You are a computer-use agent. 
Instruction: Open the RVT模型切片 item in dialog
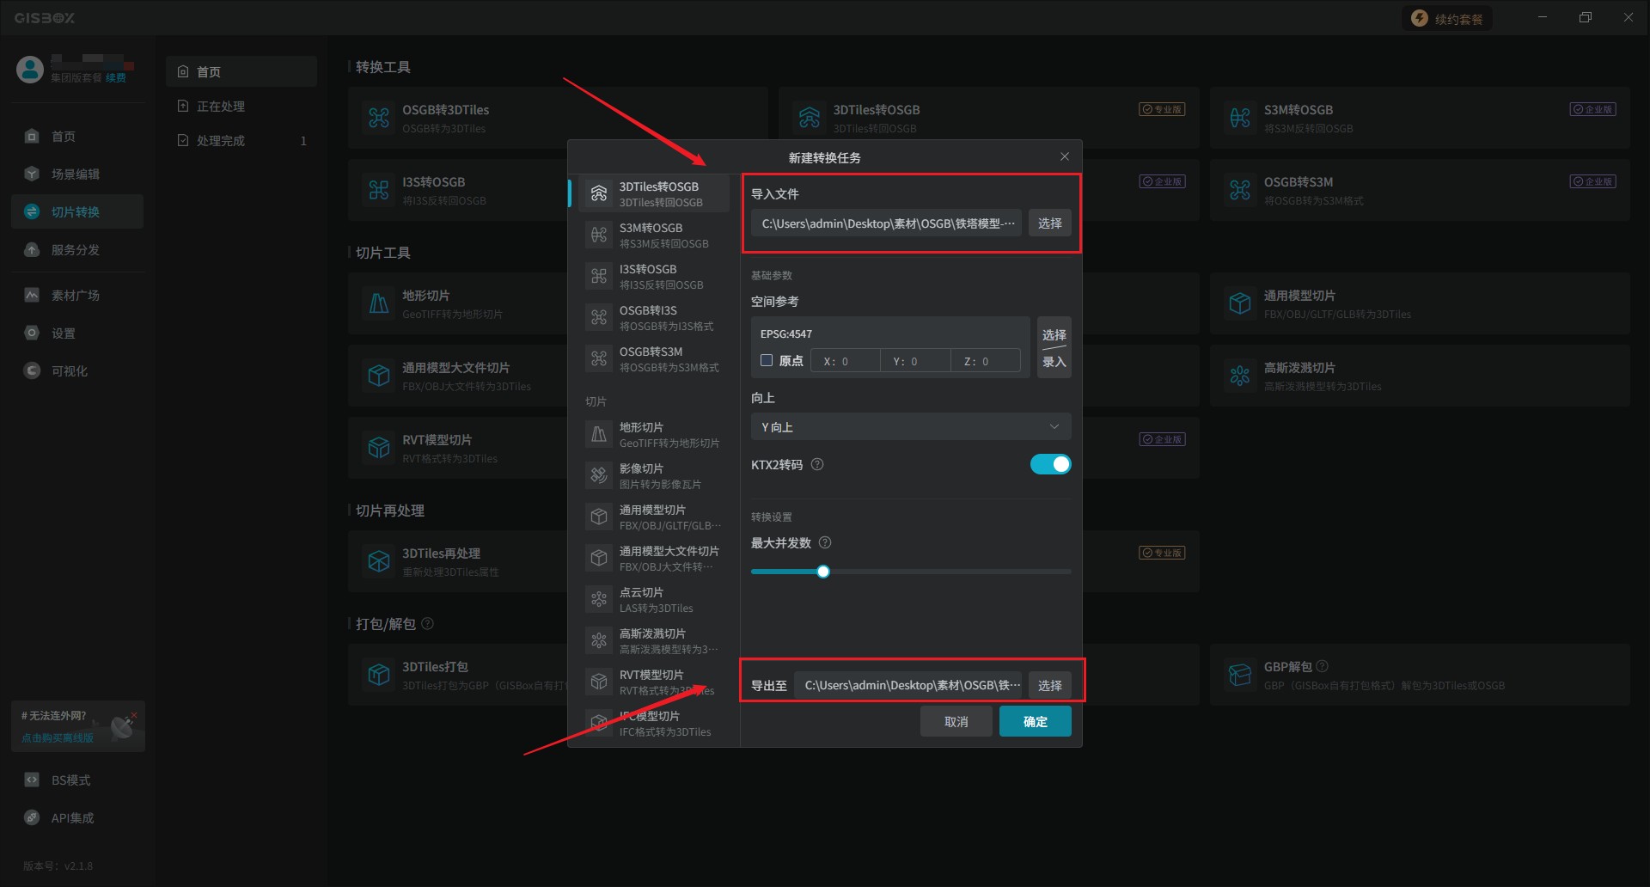(653, 682)
